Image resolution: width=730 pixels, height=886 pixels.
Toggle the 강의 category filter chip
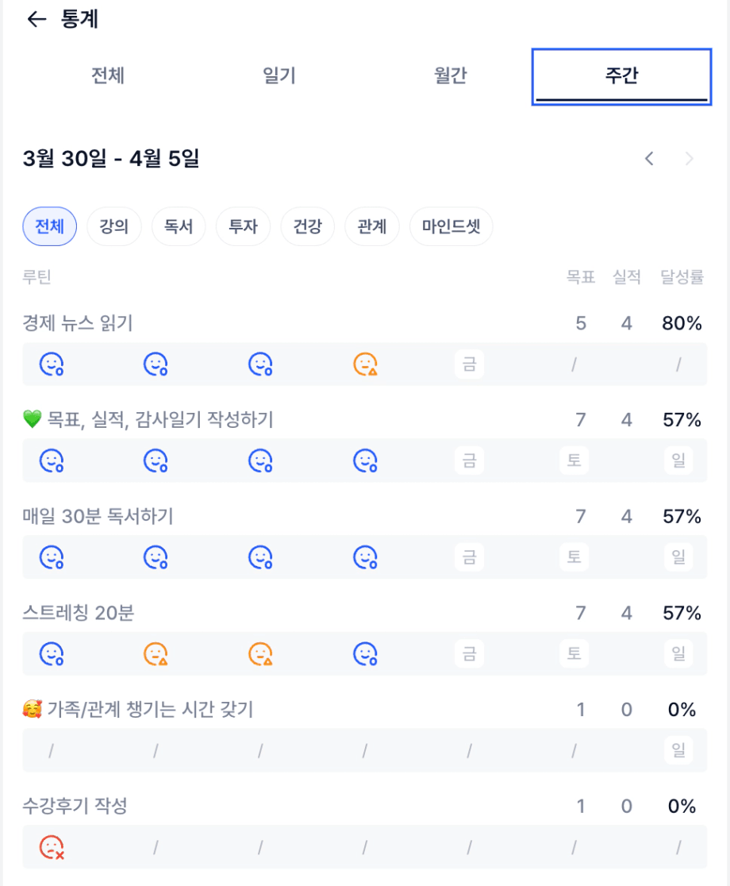pyautogui.click(x=114, y=227)
